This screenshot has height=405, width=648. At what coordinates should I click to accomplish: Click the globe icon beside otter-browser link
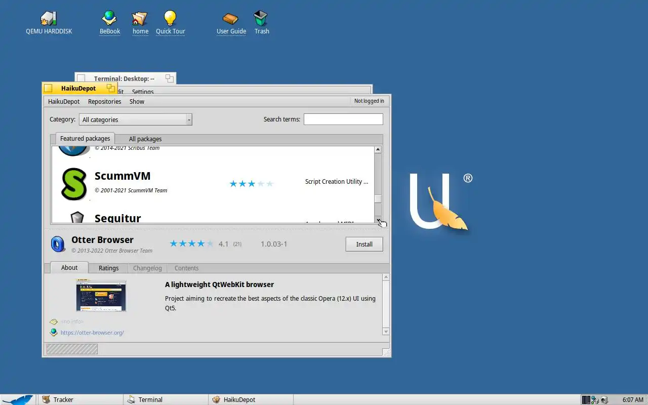[54, 333]
